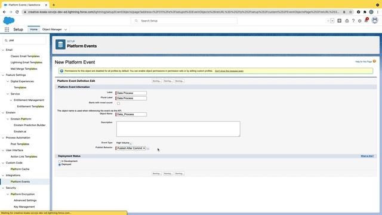
Task: Toggle Starts with vowel sound checkbox
Action: (x=118, y=103)
